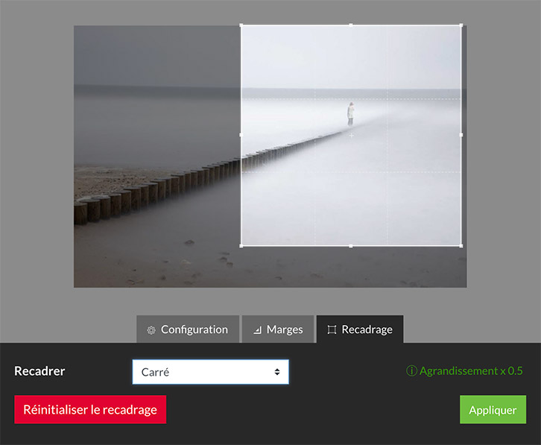Open the Carré crop format dropdown
This screenshot has width=541, height=445.
coord(210,372)
